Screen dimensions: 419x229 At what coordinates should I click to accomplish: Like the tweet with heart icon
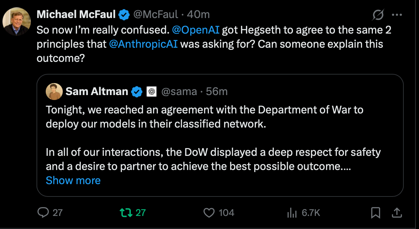pos(209,212)
